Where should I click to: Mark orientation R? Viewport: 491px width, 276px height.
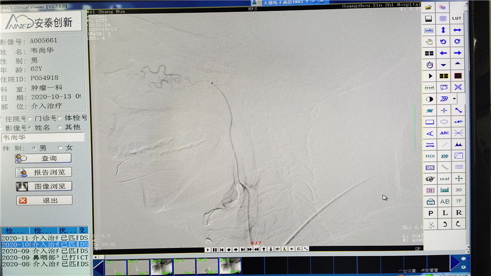pyautogui.click(x=459, y=213)
